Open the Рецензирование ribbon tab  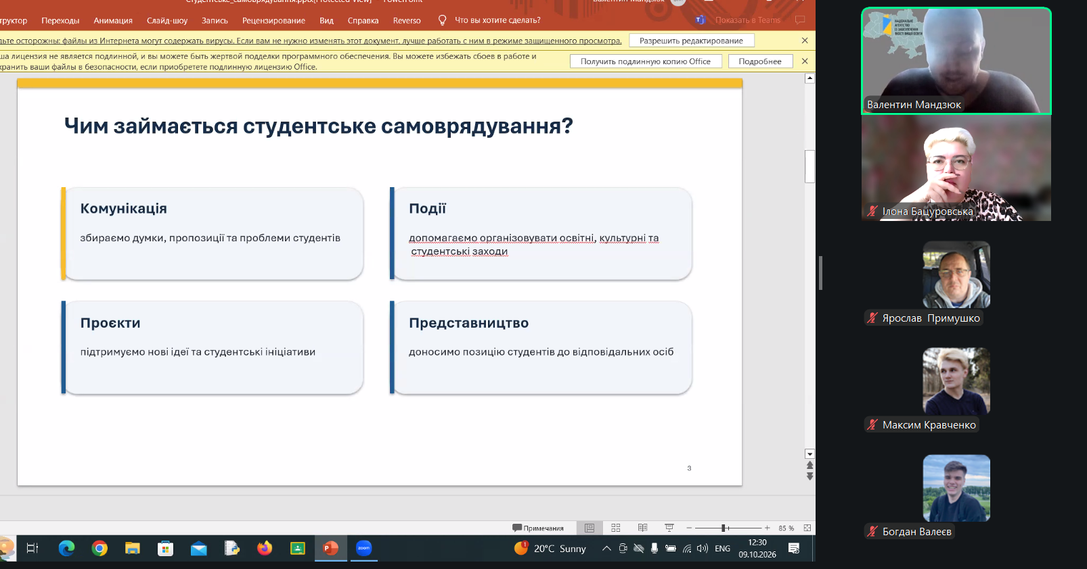273,20
